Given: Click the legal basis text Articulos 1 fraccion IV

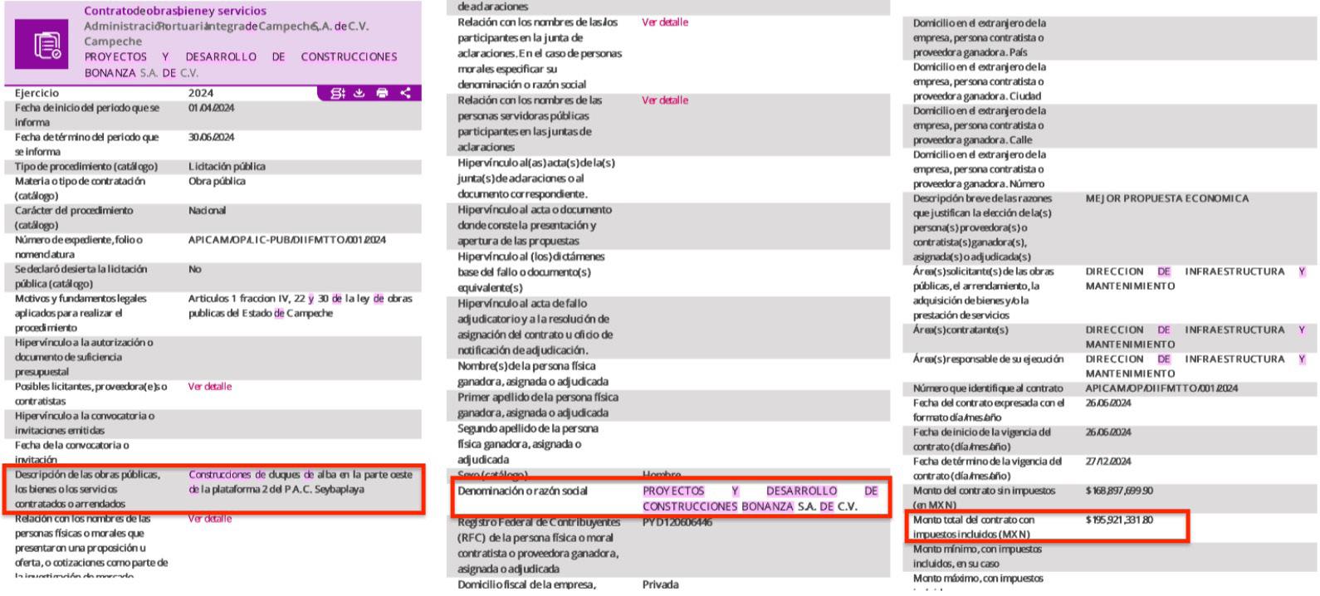Looking at the screenshot, I should (301, 305).
